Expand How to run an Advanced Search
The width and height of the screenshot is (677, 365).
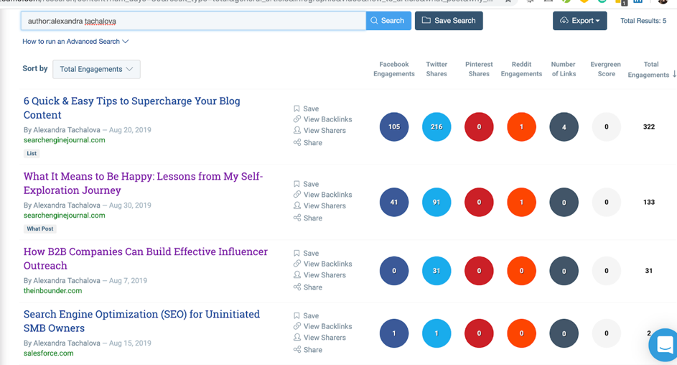pos(75,42)
